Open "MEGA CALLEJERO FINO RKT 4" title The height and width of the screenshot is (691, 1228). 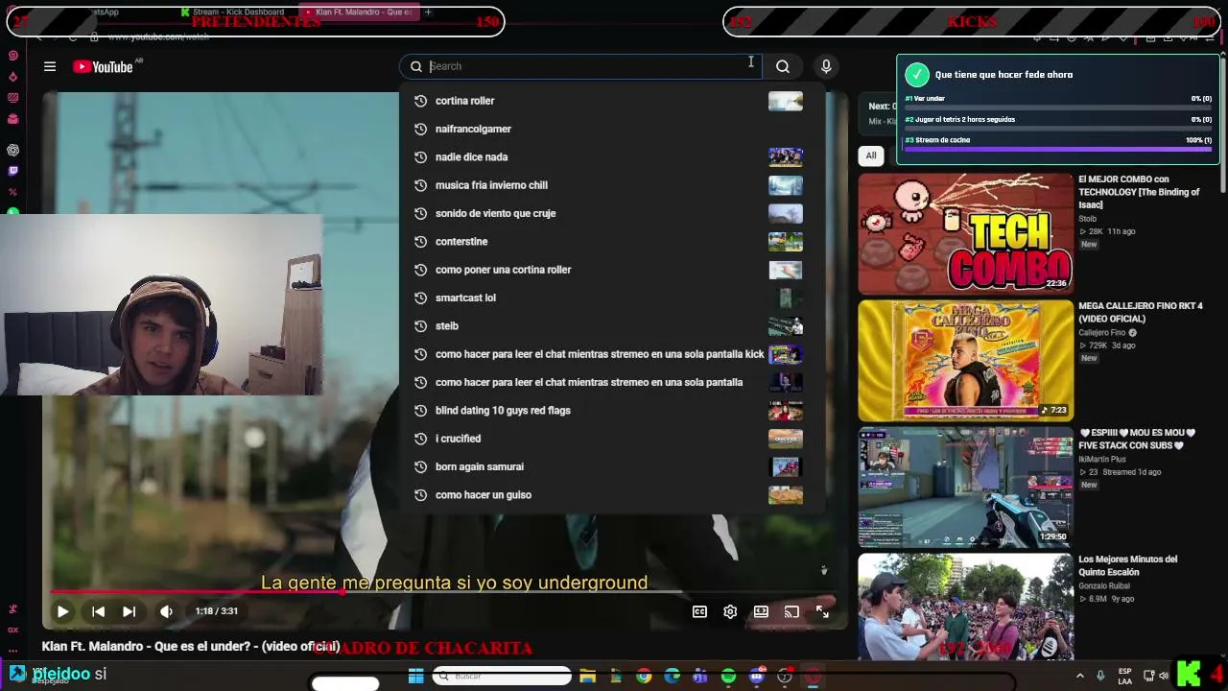[1140, 312]
